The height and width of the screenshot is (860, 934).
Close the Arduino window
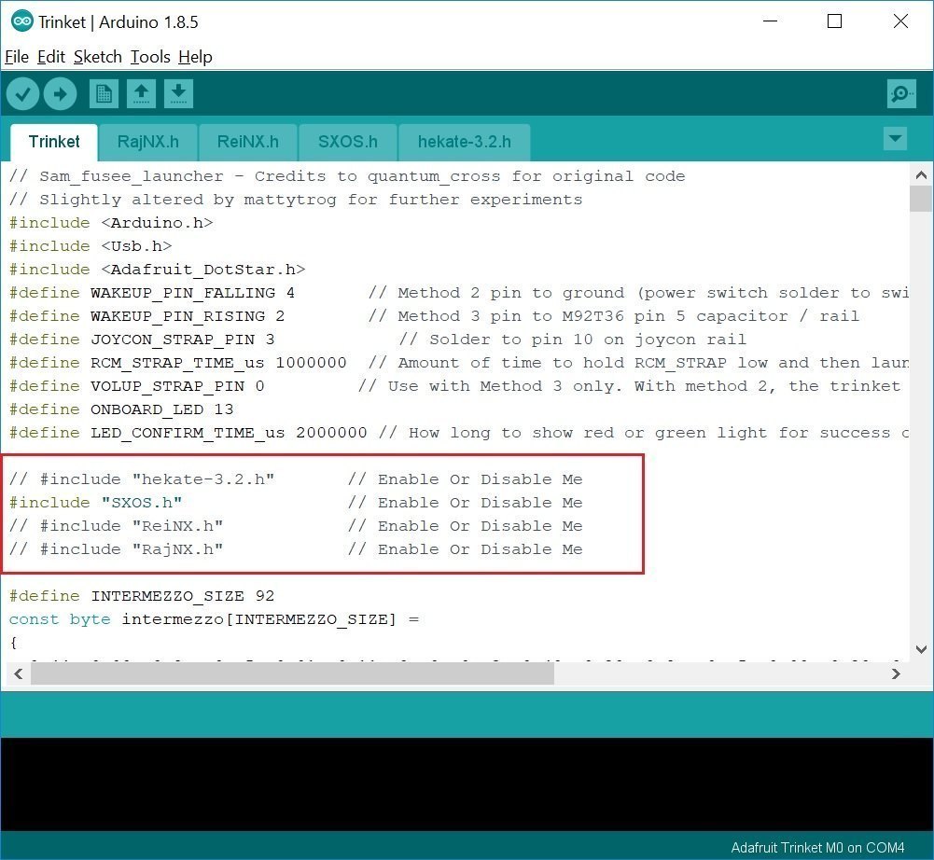point(900,21)
